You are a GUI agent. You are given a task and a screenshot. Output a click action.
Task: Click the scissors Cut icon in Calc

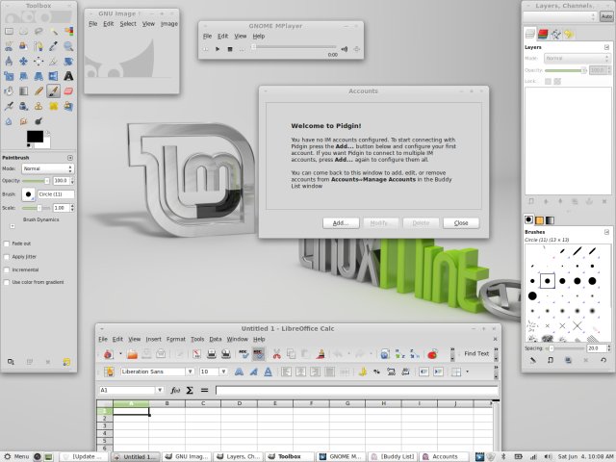(276, 354)
